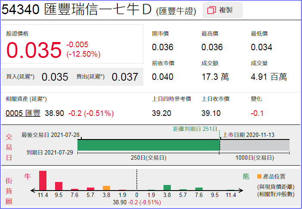The width and height of the screenshot is (302, 209).
Task: Open the 0005 匯豐 underlying asset link
Action: click(23, 113)
